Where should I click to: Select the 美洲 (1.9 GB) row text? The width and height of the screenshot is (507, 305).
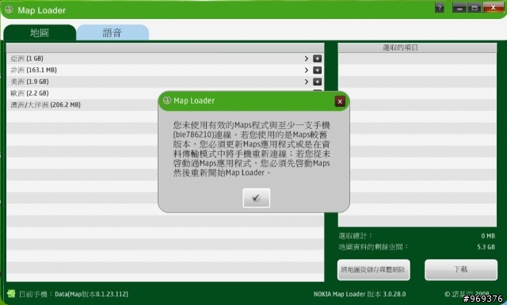point(29,82)
